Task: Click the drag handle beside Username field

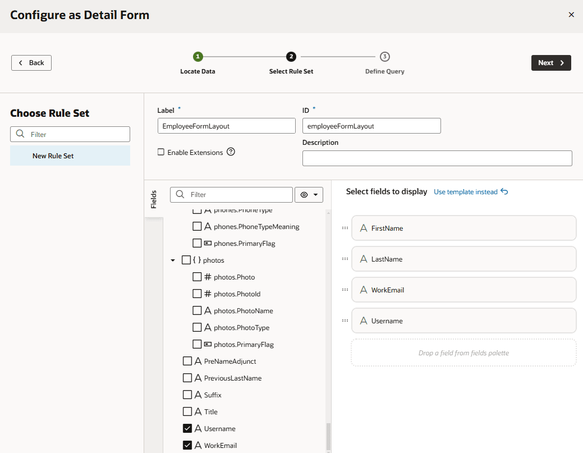Action: (345, 321)
